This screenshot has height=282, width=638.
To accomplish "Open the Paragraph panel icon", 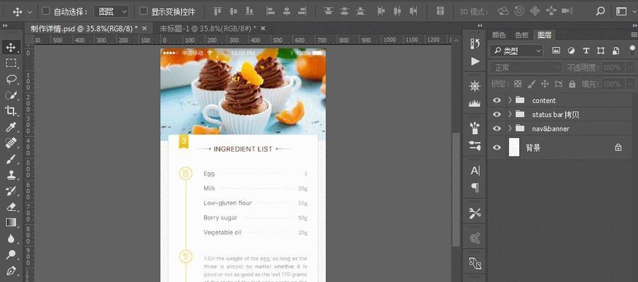I will coord(475,188).
